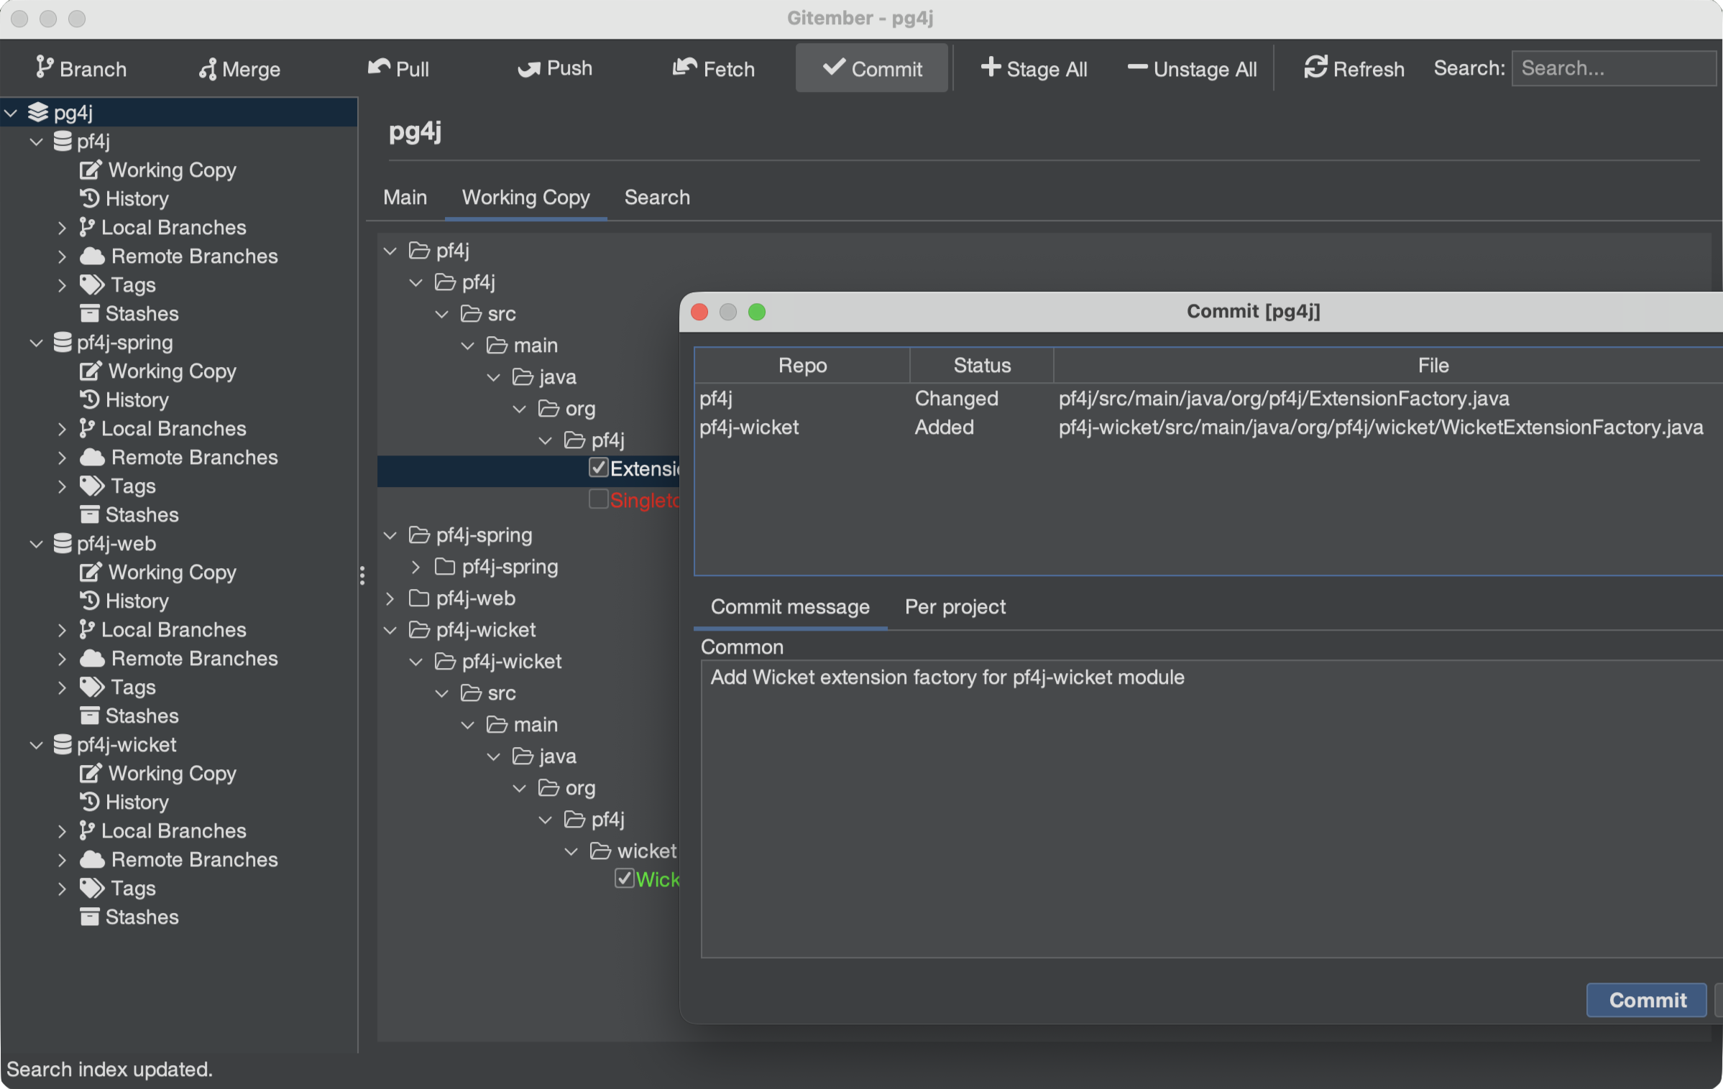Collapse the wicket folder in file tree
Screen dimensions: 1723x1089
(x=571, y=851)
